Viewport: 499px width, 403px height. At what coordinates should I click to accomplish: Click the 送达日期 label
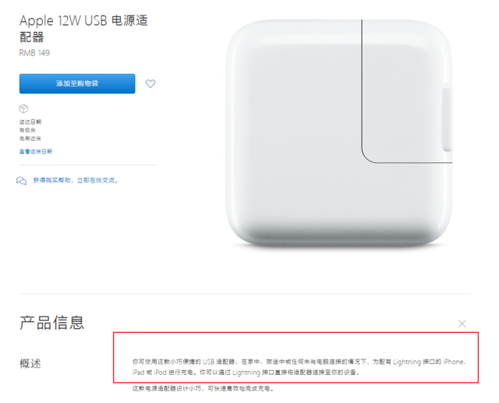tap(30, 122)
